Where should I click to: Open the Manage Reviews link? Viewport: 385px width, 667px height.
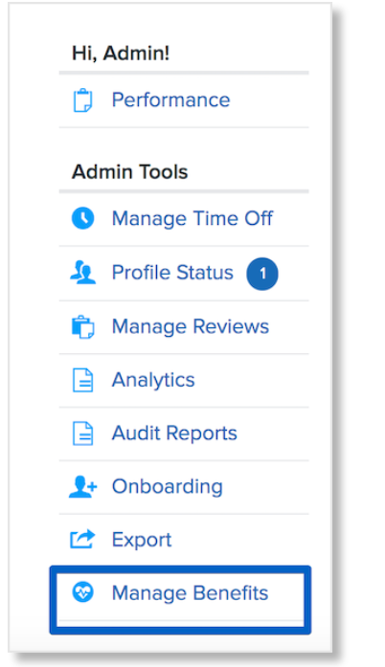(x=191, y=326)
